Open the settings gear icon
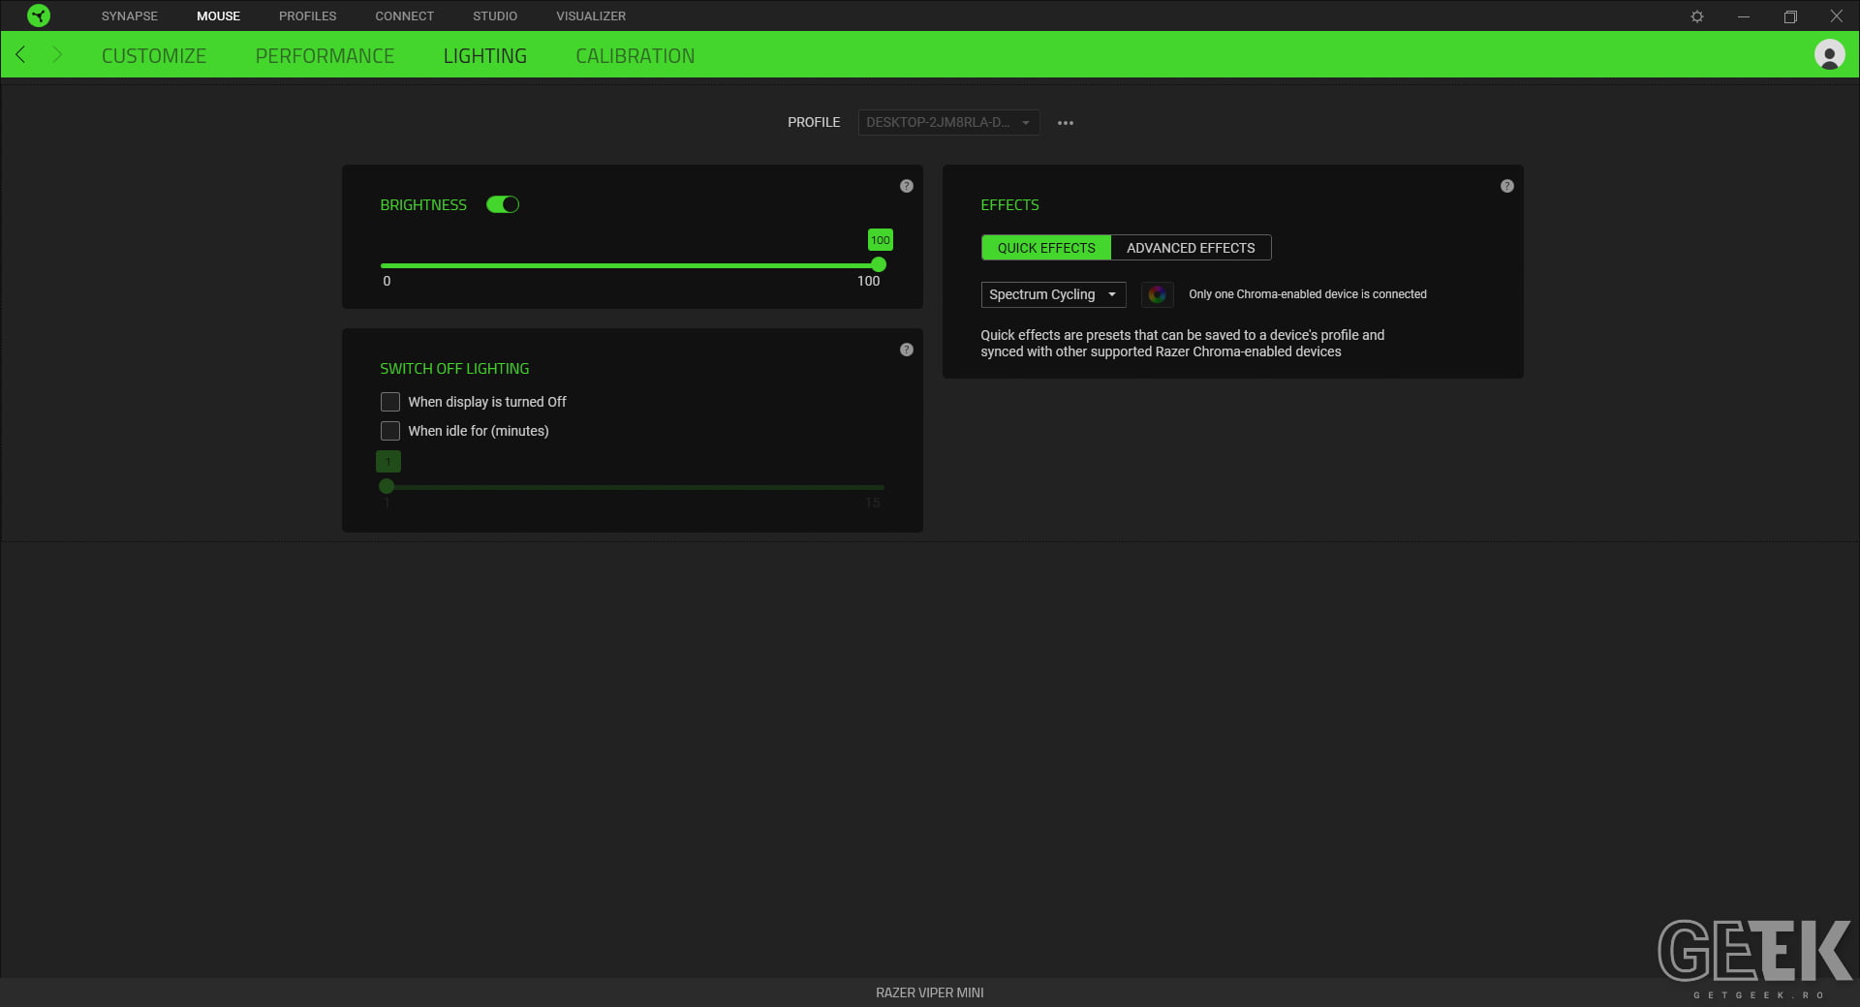Screen dimensions: 1860x1007 [1697, 16]
